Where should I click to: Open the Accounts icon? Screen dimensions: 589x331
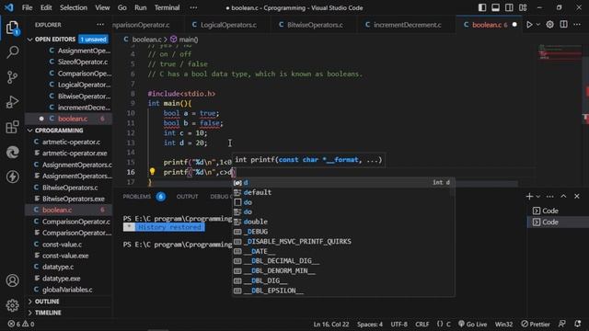click(12, 280)
